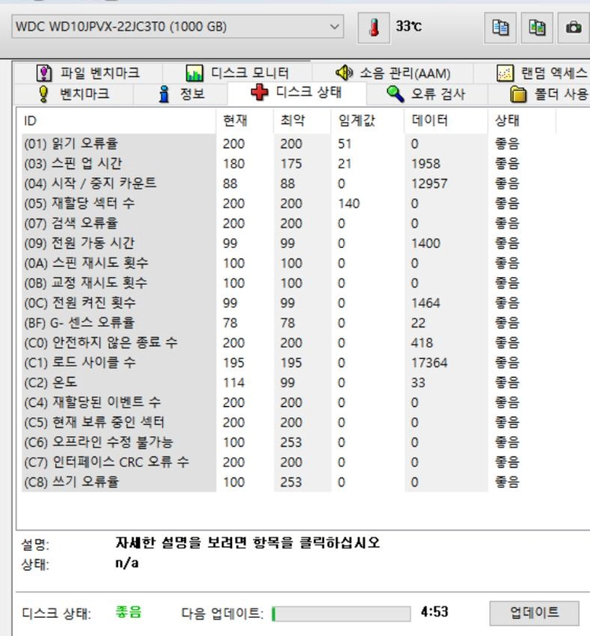This screenshot has width=590, height=636.
Task: Click the green 좋음 disk status text
Action: [128, 612]
